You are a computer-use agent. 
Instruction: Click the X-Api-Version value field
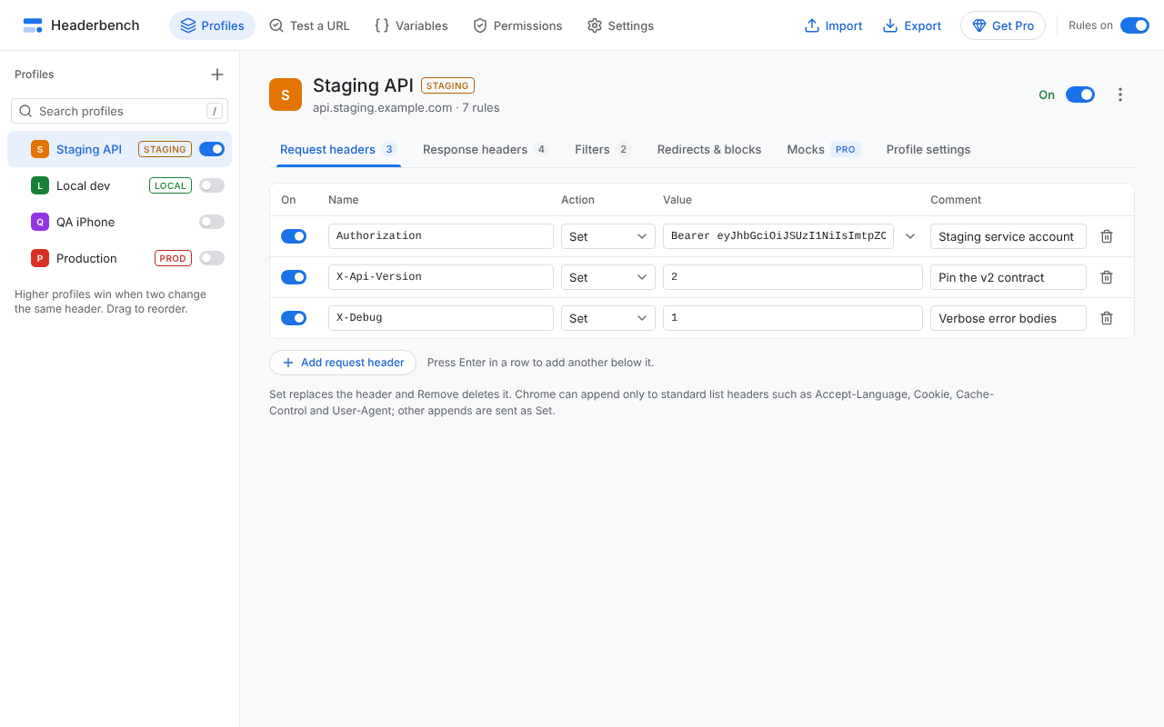pyautogui.click(x=793, y=277)
